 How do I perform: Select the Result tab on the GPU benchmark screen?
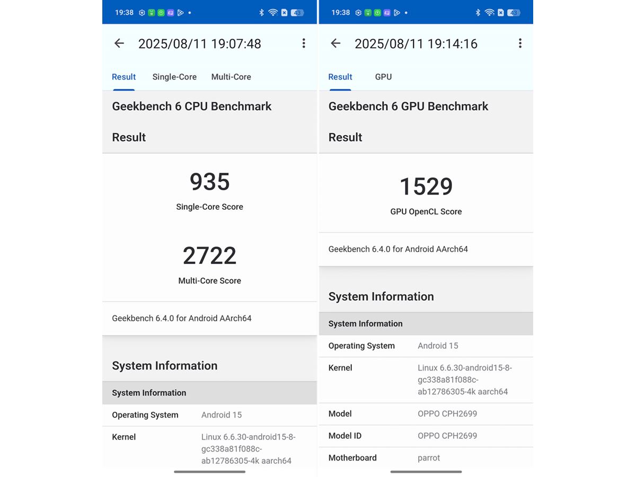click(340, 77)
